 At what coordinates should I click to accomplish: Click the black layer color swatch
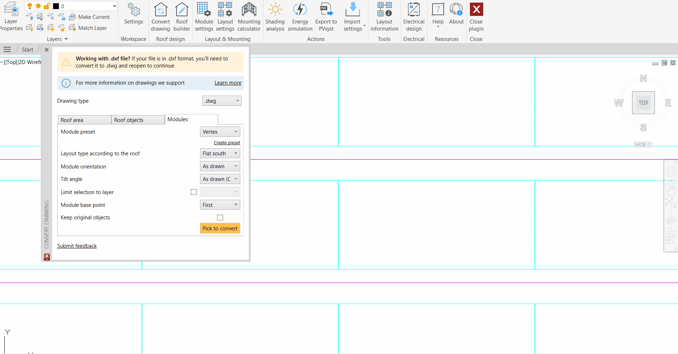56,6
